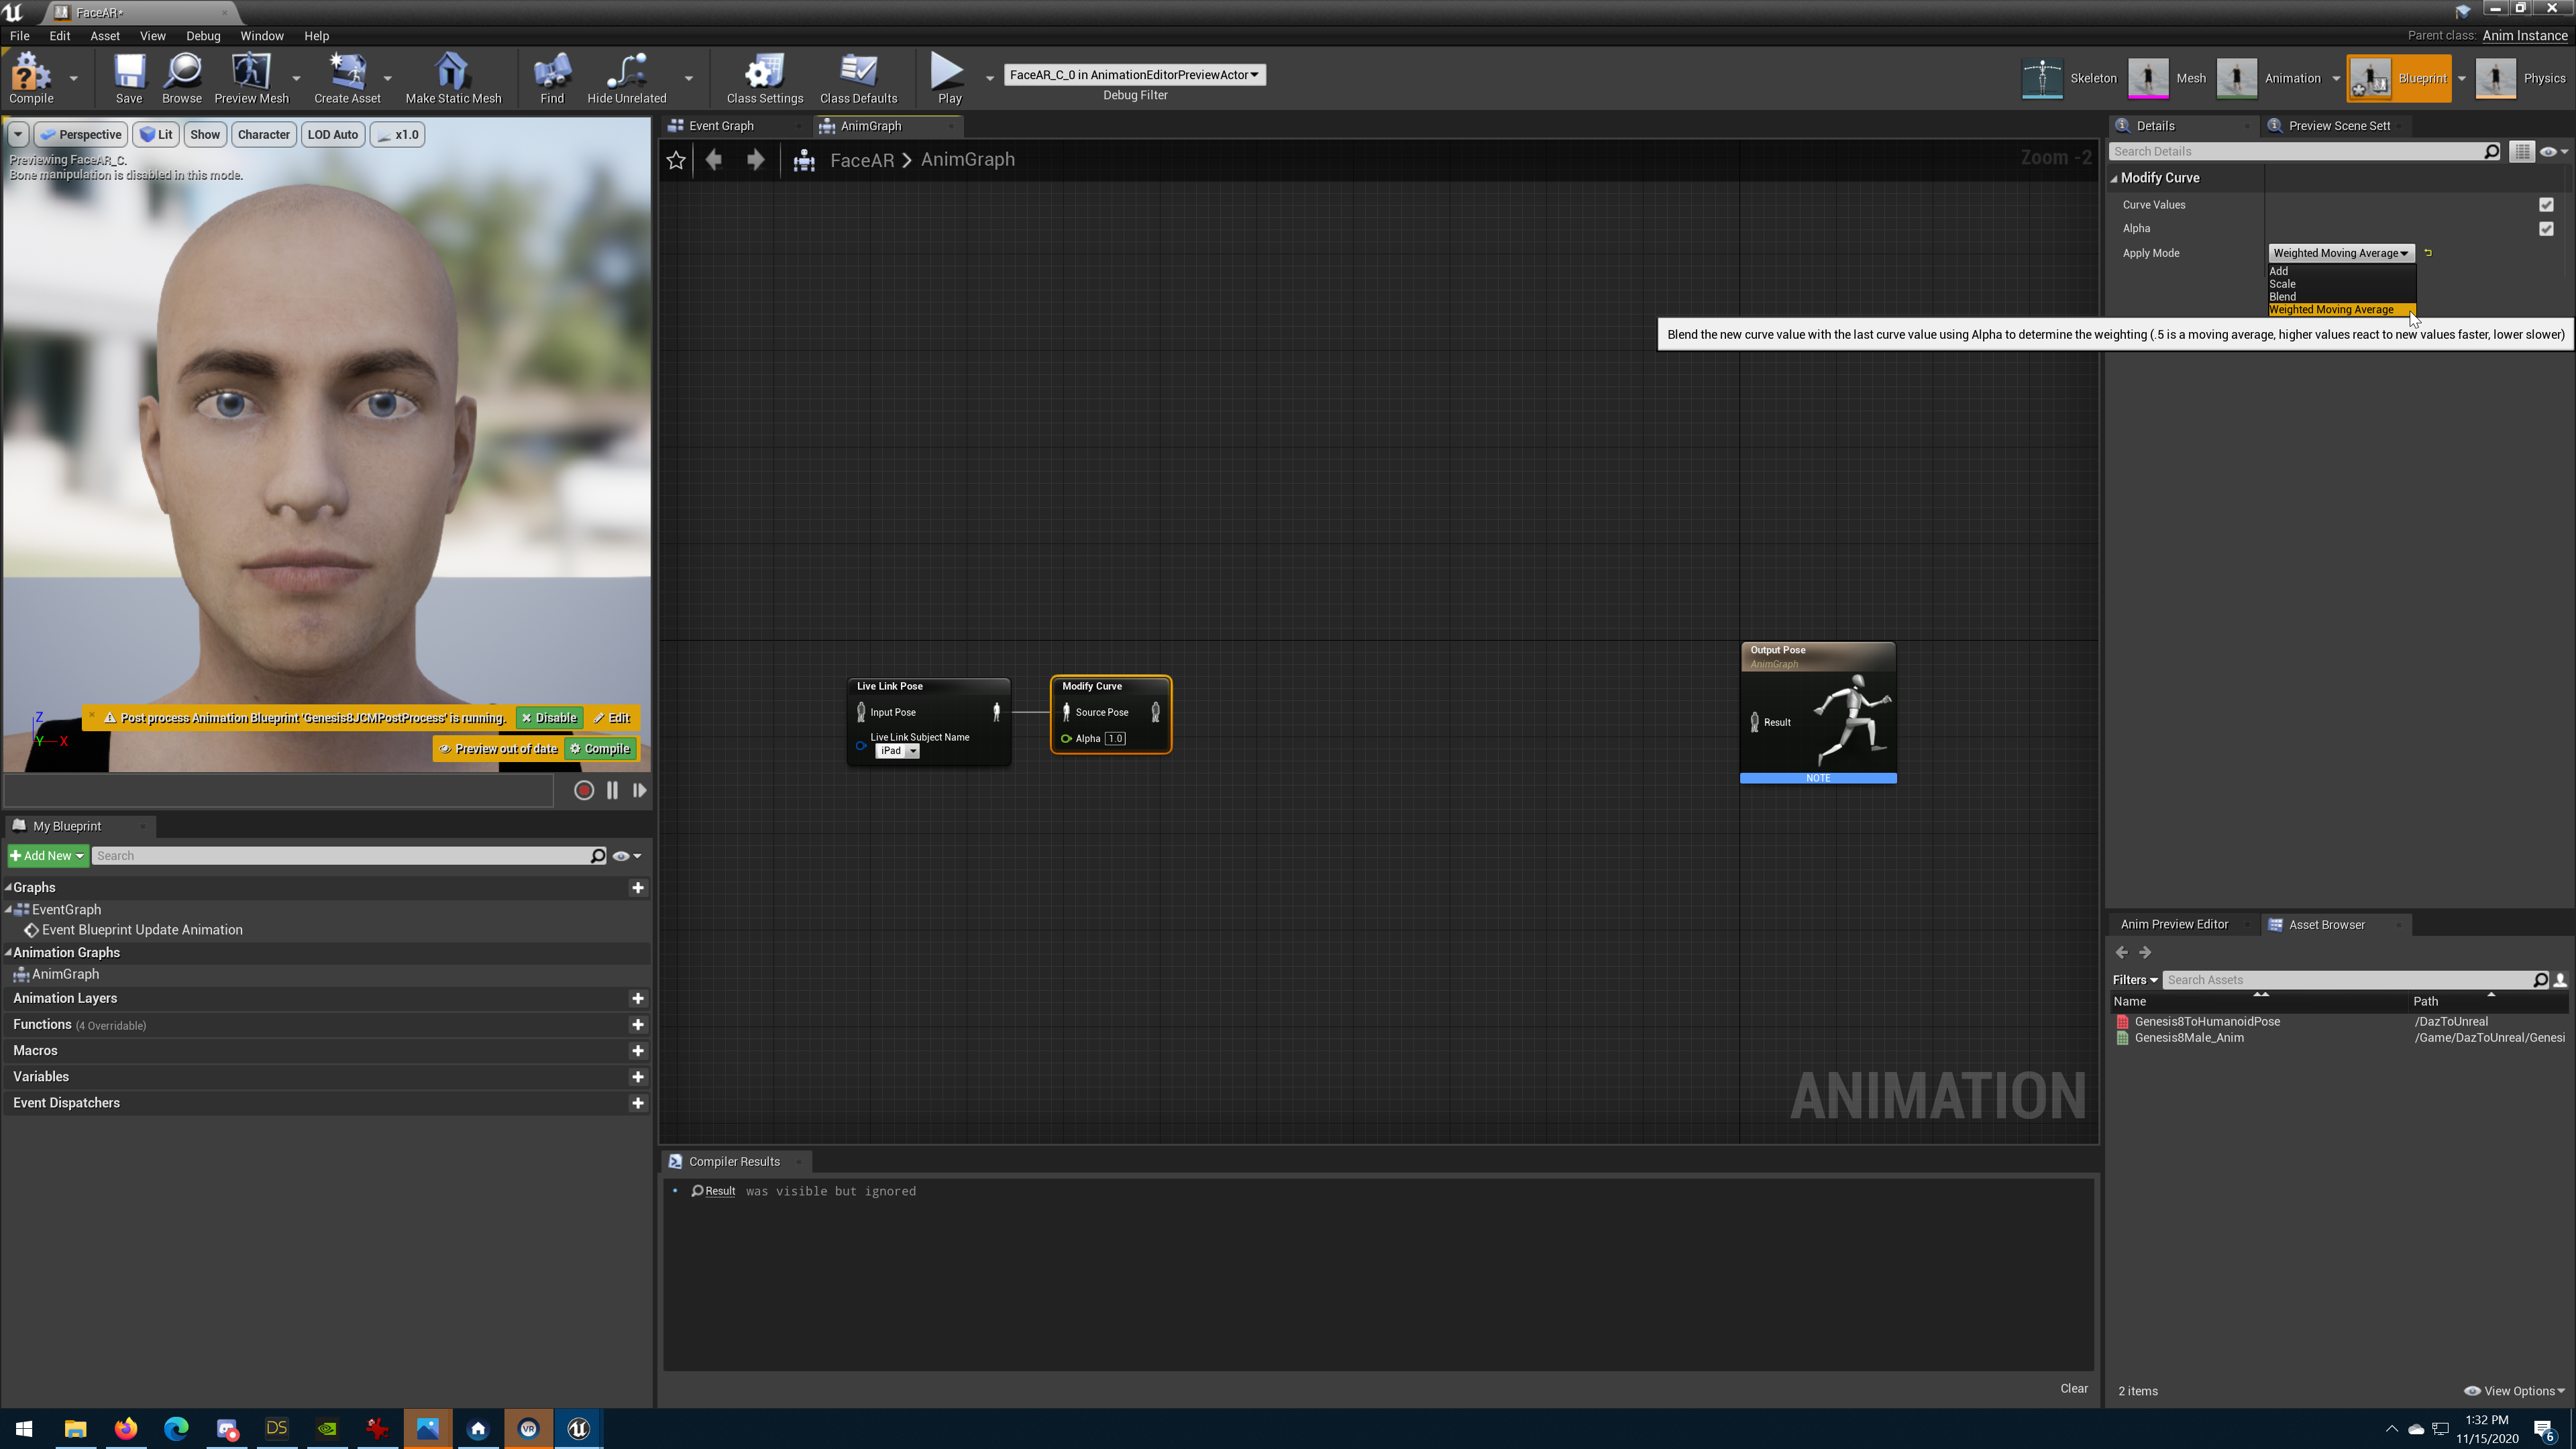
Task: Open the Live Link Subject Name dropdown
Action: click(897, 751)
